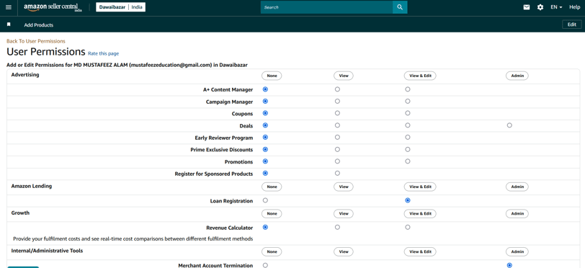This screenshot has width=585, height=268.
Task: Open the mail messages icon
Action: tap(527, 7)
